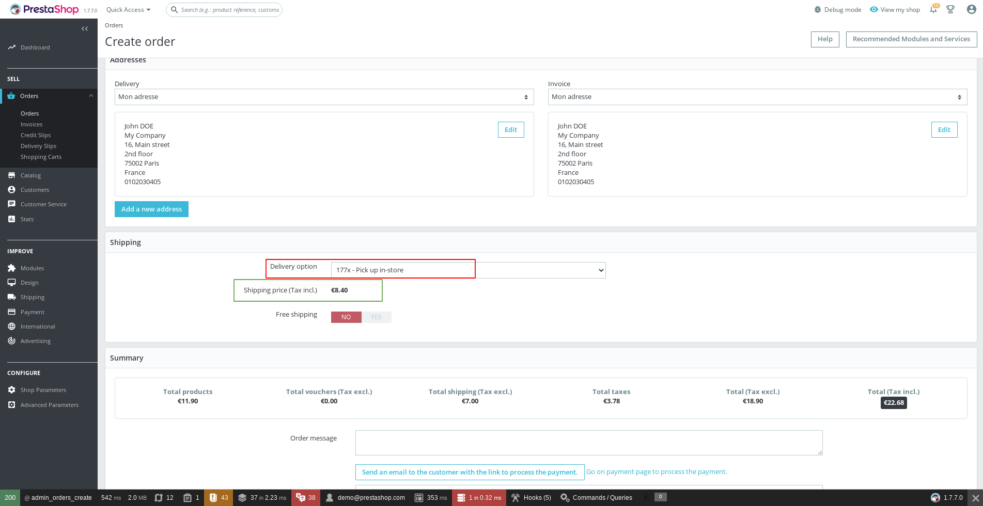This screenshot has height=506, width=983.
Task: View the Hooks (5) debug toolbar entry
Action: click(x=531, y=497)
